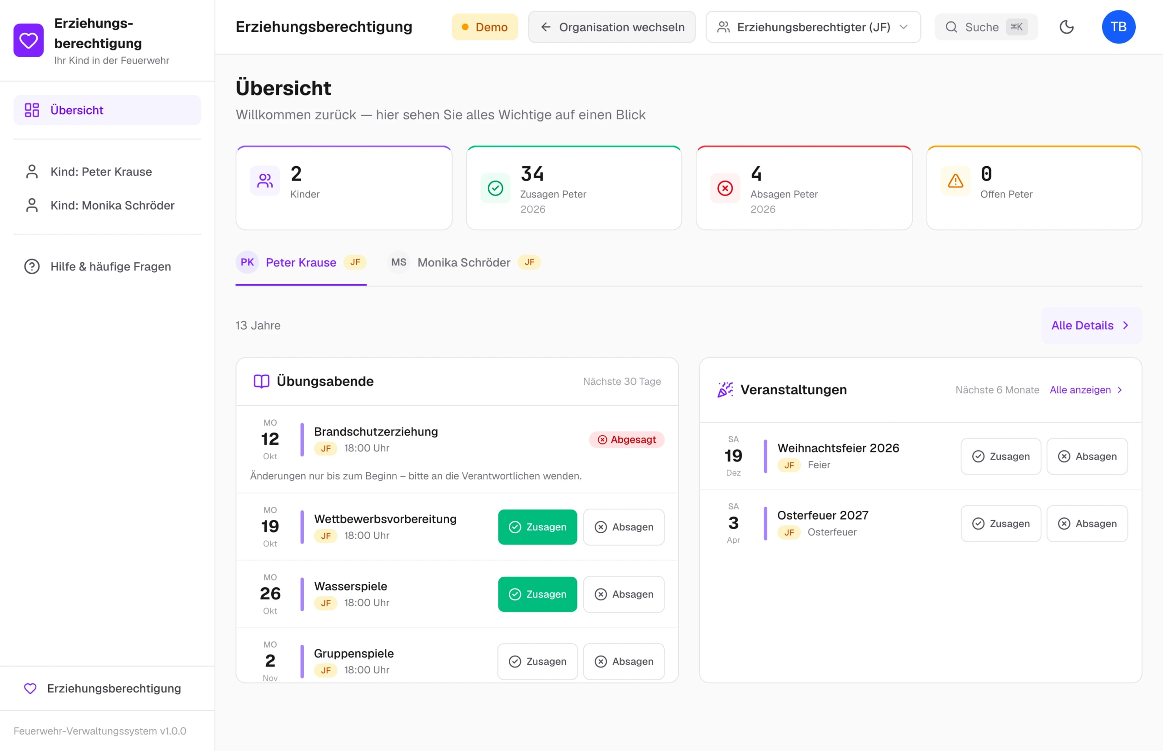Viewport: 1163px width, 751px height.
Task: Click the purple heart app logo
Action: (x=28, y=40)
